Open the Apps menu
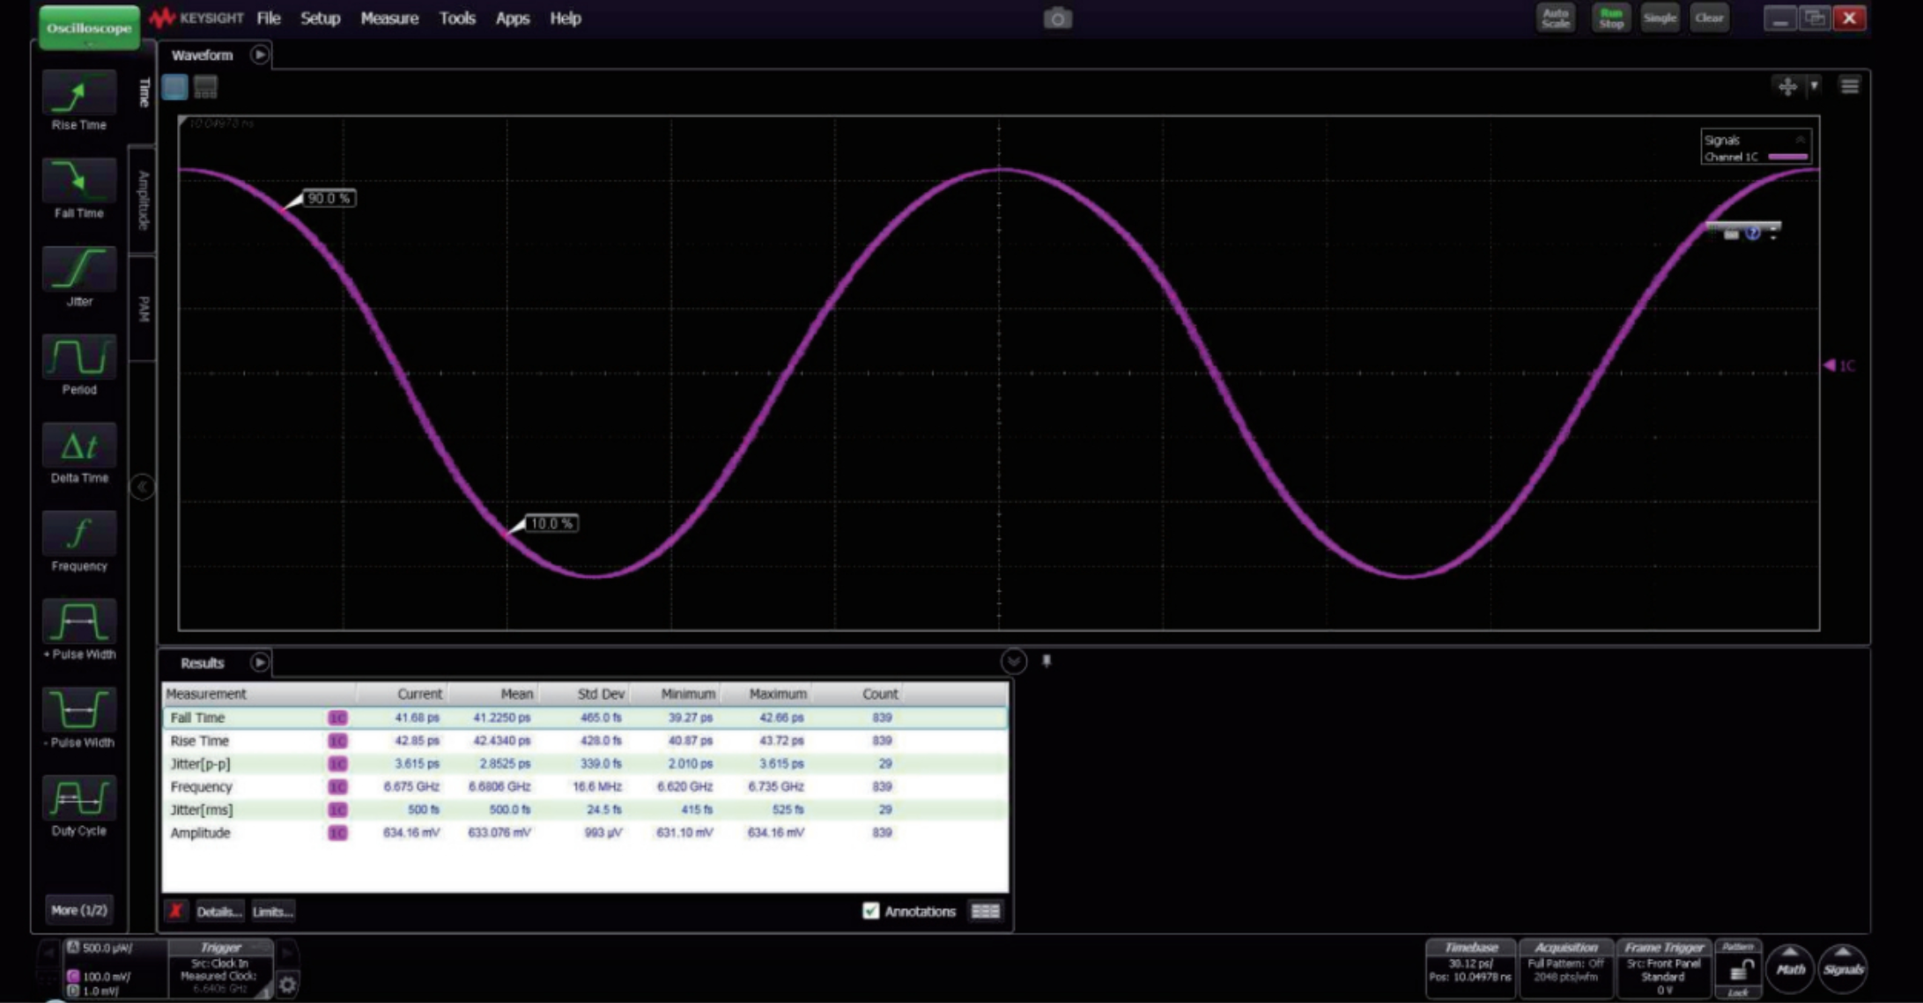The height and width of the screenshot is (1003, 1923). pyautogui.click(x=513, y=18)
